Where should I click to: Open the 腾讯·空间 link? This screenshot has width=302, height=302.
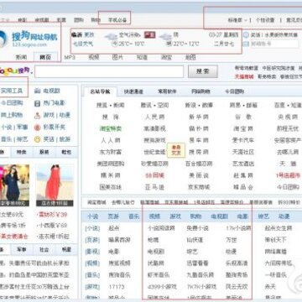pyautogui.click(x=155, y=106)
